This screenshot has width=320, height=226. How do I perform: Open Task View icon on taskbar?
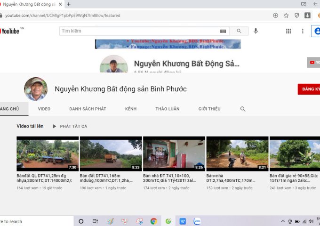95,221
